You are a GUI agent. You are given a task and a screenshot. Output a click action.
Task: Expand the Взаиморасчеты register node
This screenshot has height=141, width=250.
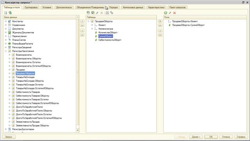[x=9, y=55]
